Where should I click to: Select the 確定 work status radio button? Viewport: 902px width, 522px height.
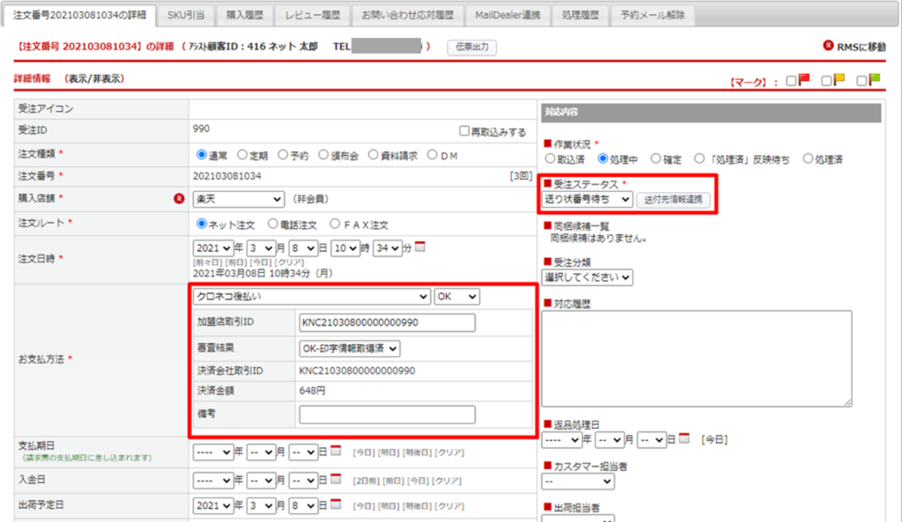click(x=655, y=159)
